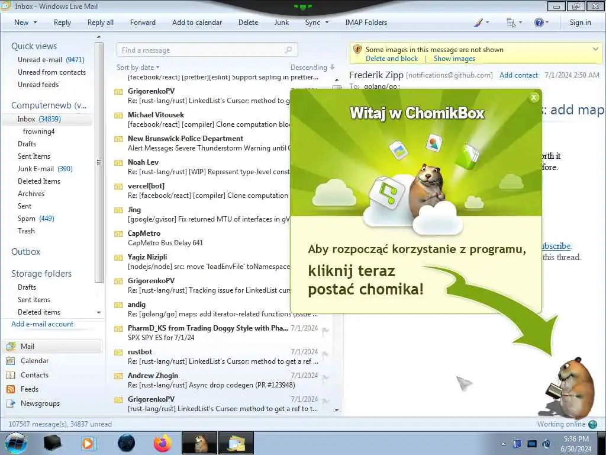
Task: Click Add contact link
Action: [518, 75]
